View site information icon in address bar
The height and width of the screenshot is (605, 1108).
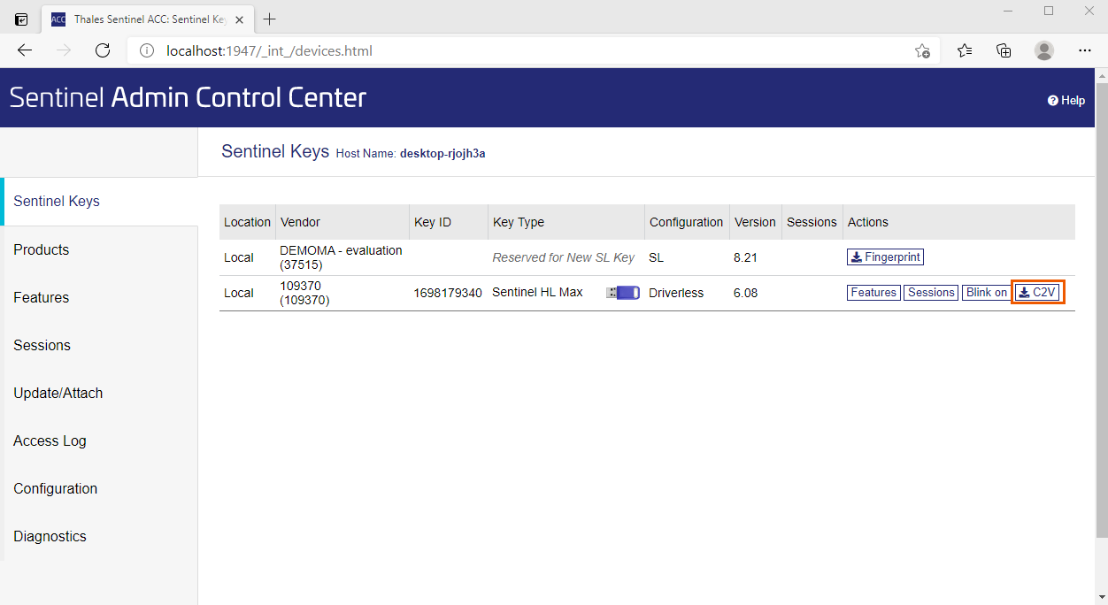pyautogui.click(x=147, y=50)
